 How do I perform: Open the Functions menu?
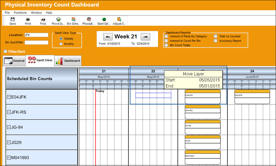[x=20, y=13]
